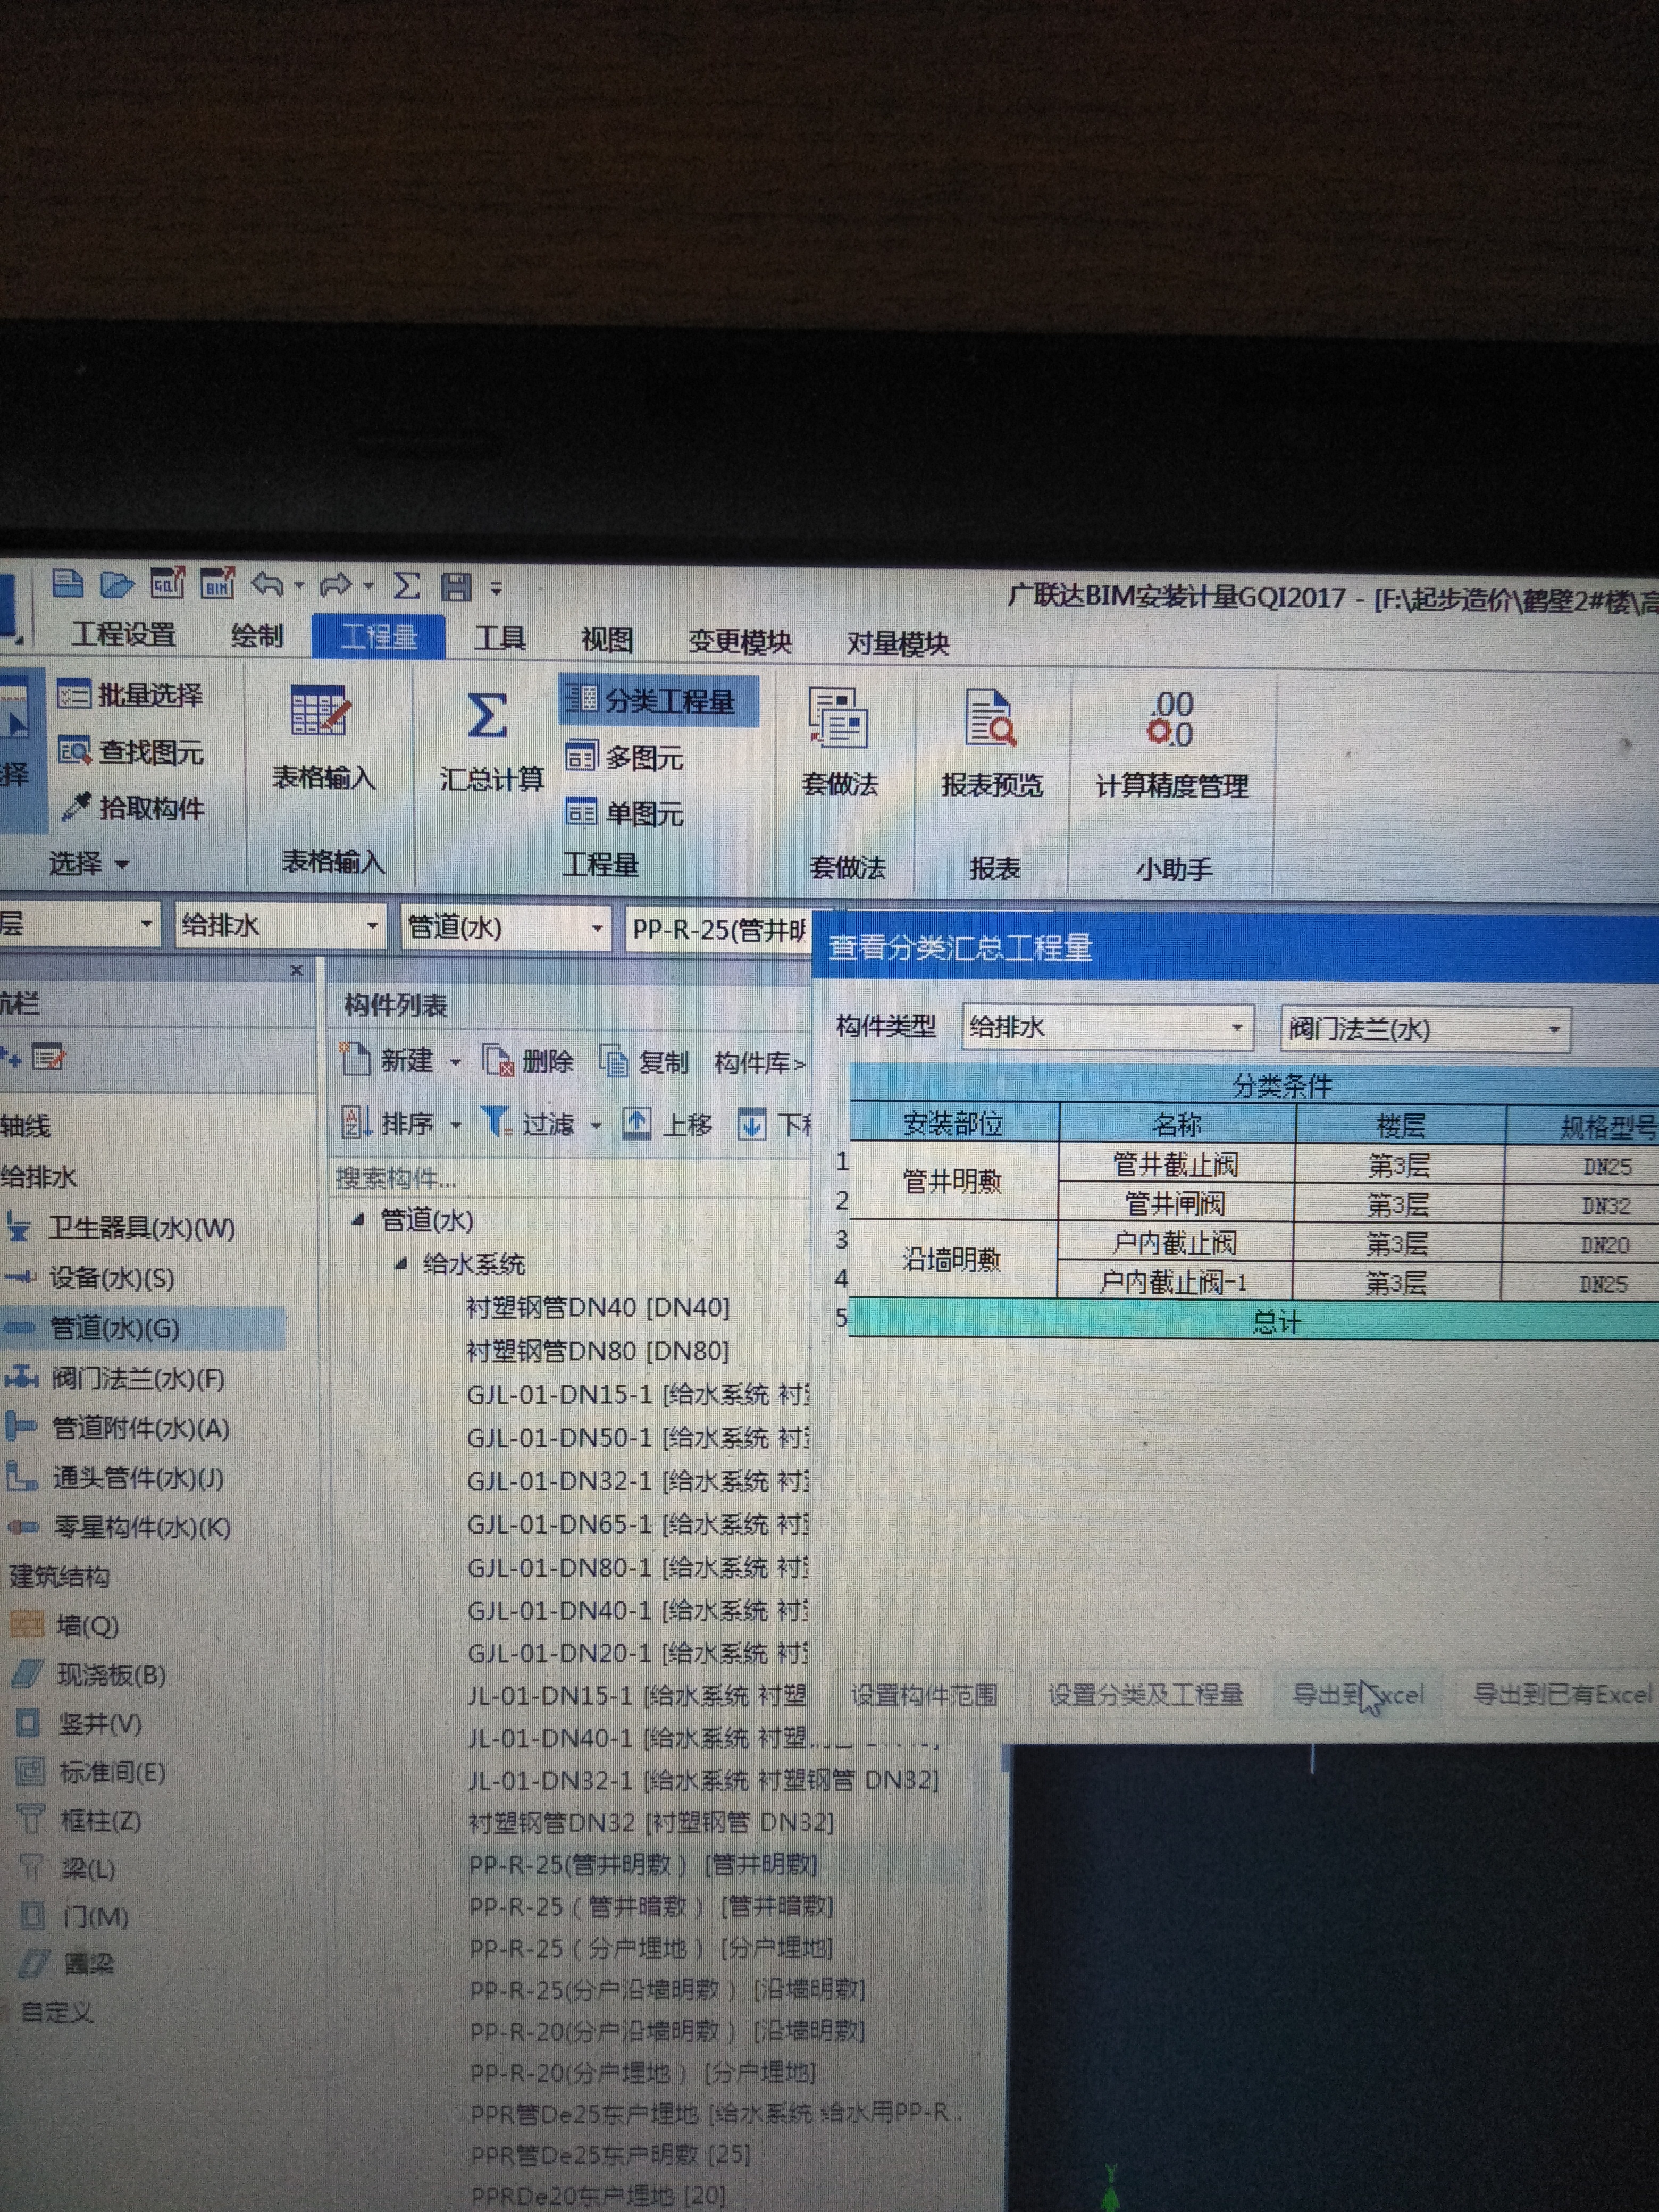Click 复制 copy component button
Image resolution: width=1659 pixels, height=2212 pixels.
(x=644, y=1062)
